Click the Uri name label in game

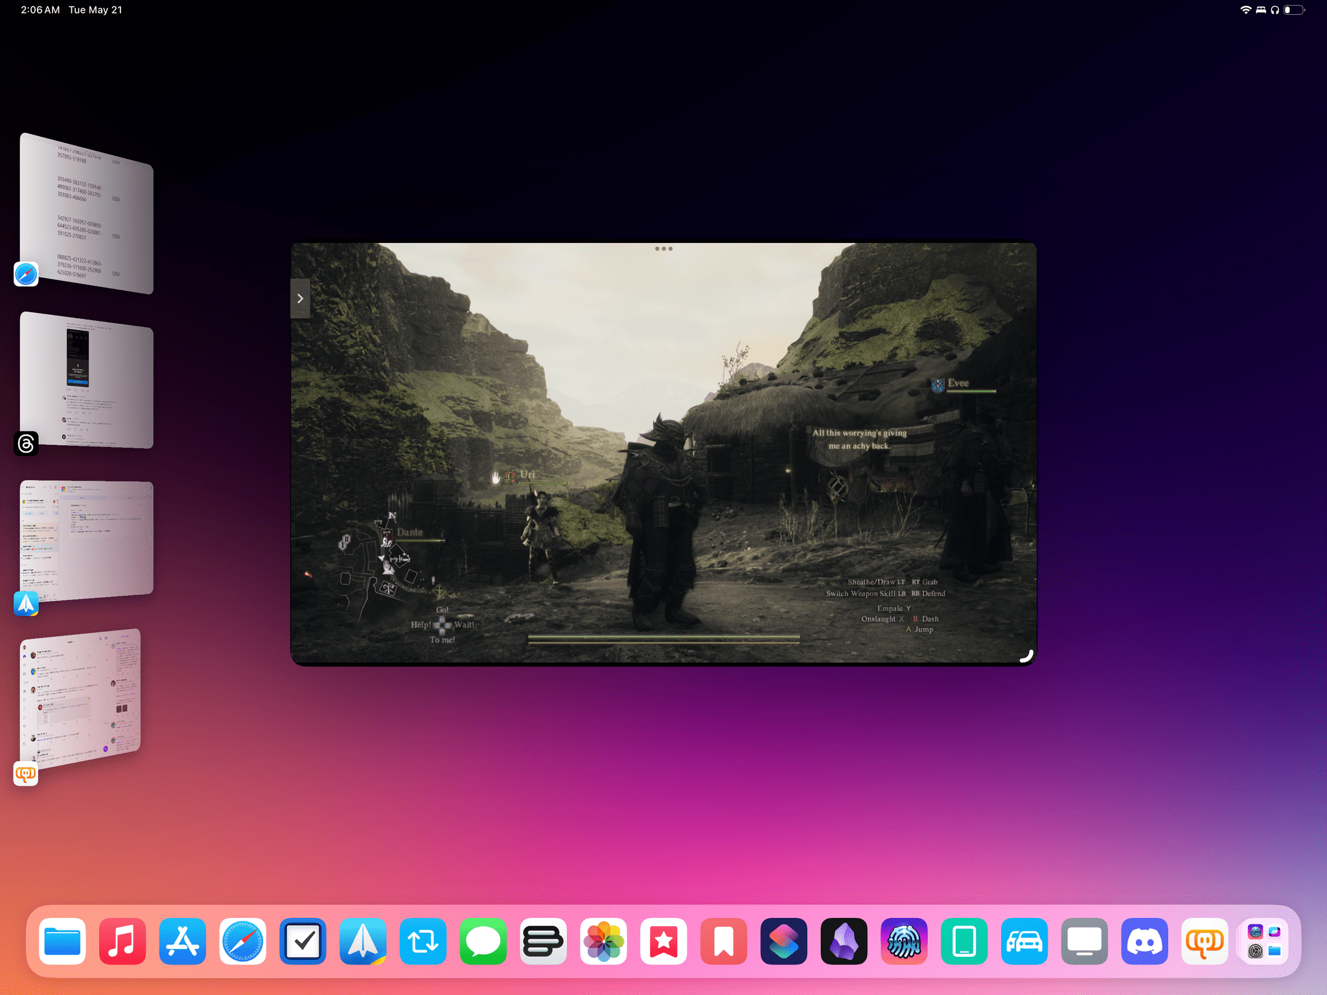point(527,475)
